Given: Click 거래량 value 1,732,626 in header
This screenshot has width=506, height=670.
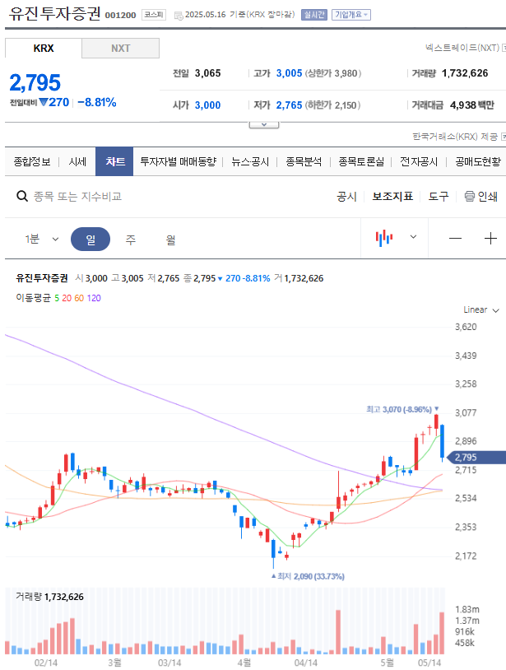Looking at the screenshot, I should tap(465, 73).
